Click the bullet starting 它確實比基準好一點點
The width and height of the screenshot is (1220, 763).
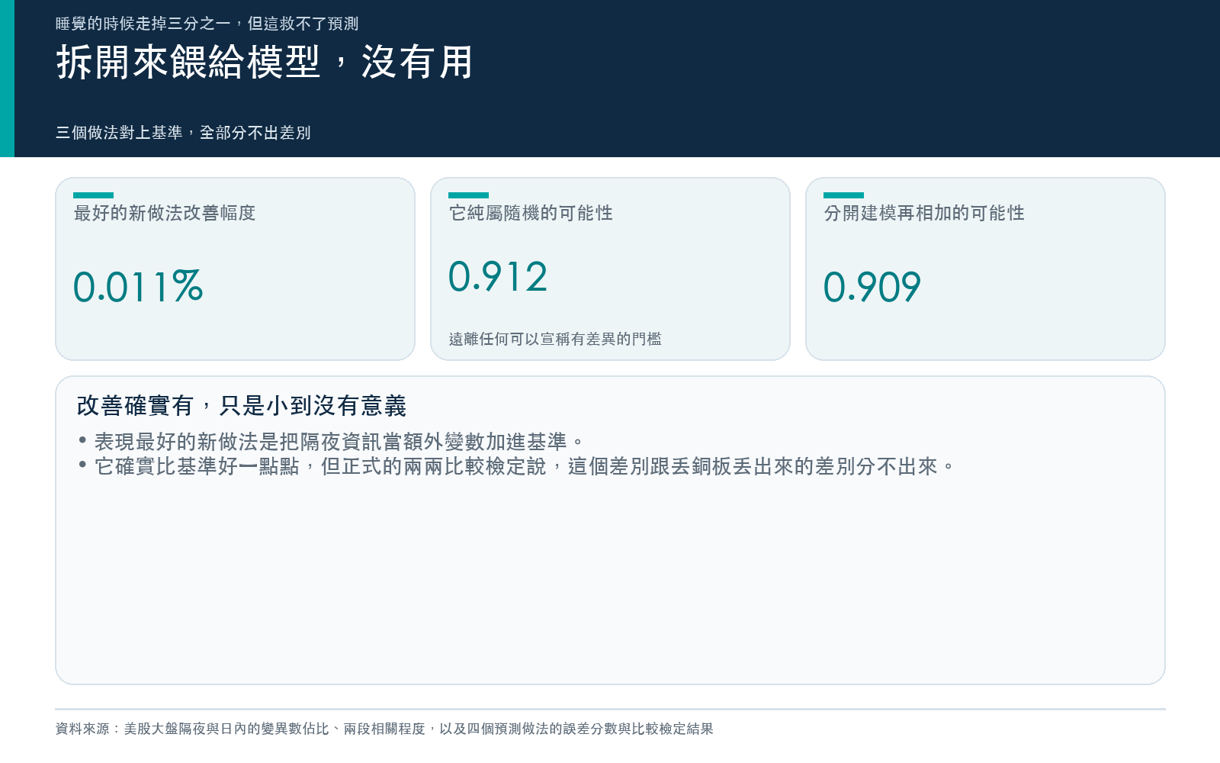coord(517,466)
